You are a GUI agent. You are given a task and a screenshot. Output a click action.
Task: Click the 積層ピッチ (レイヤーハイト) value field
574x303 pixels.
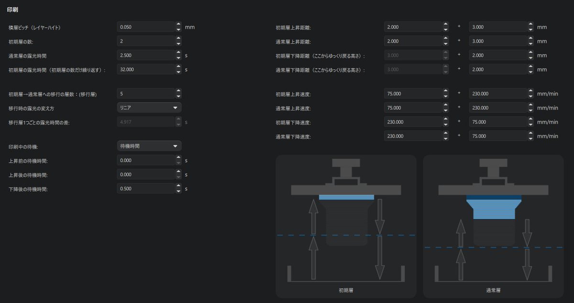point(146,27)
